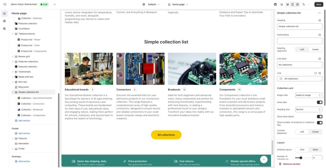This screenshot has width=326, height=168.
Task: Select Collection – Connectors block
Action: pos(33,104)
